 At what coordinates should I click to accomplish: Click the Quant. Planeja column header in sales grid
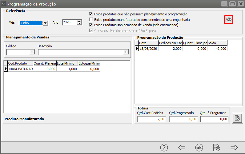coord(45,63)
